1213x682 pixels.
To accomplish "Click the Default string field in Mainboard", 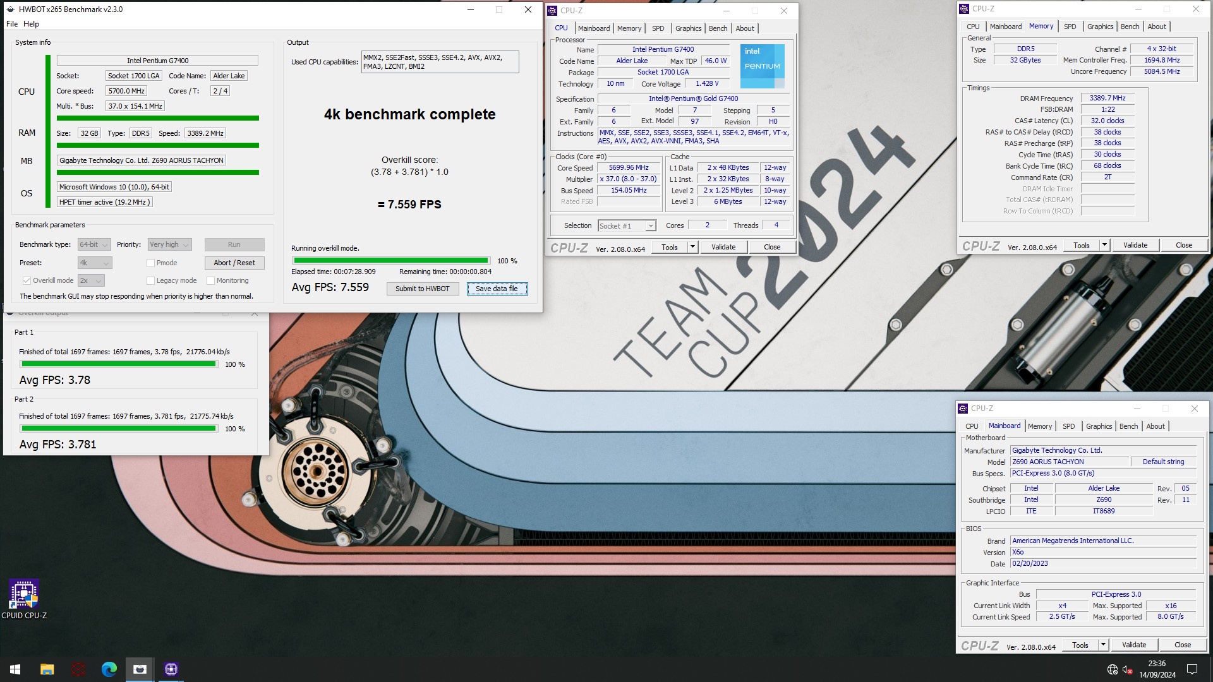I will click(x=1163, y=462).
